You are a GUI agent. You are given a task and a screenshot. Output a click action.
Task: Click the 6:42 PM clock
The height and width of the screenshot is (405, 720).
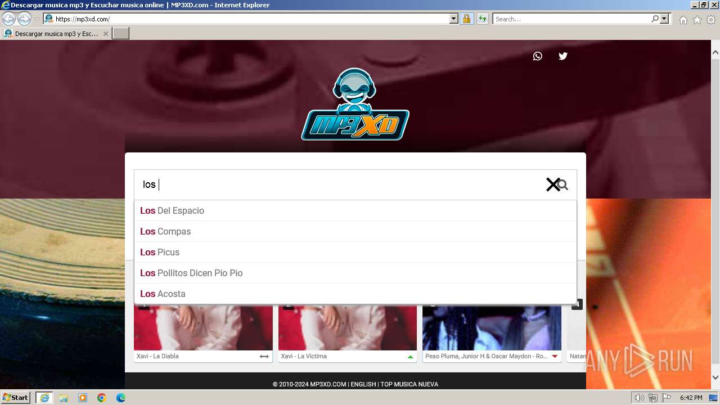691,398
